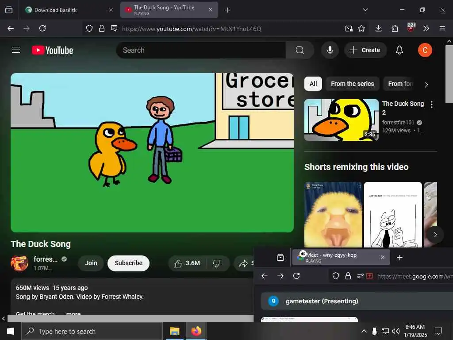Bookmark this page with the star icon
The height and width of the screenshot is (340, 453).
click(x=361, y=28)
